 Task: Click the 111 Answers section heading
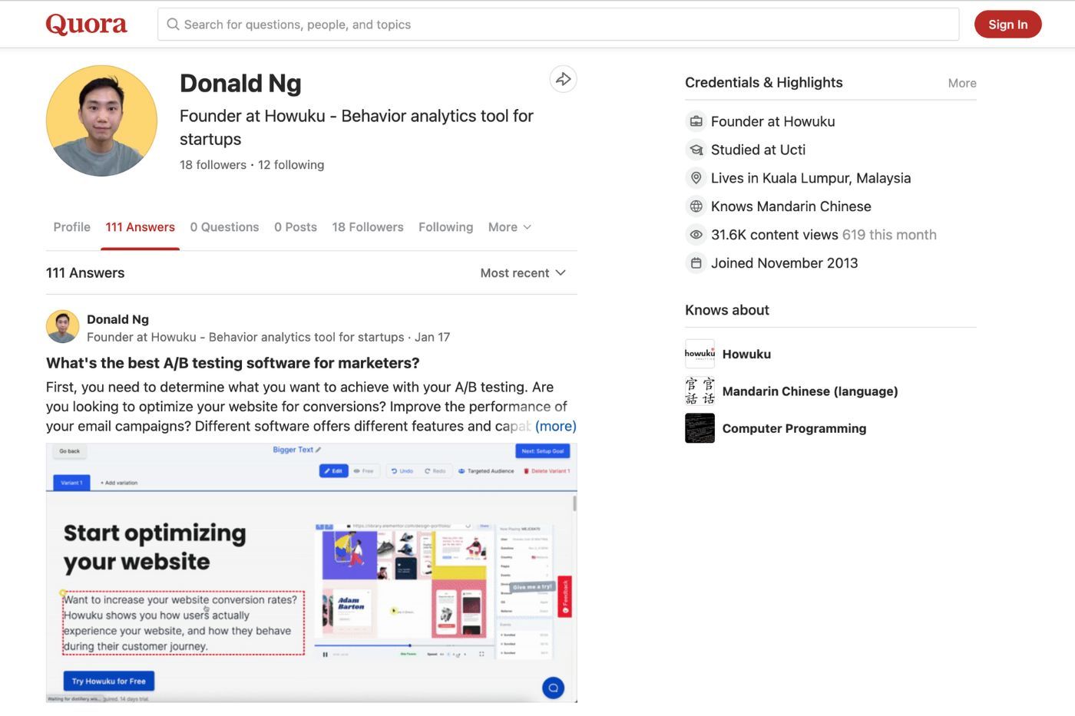point(85,273)
